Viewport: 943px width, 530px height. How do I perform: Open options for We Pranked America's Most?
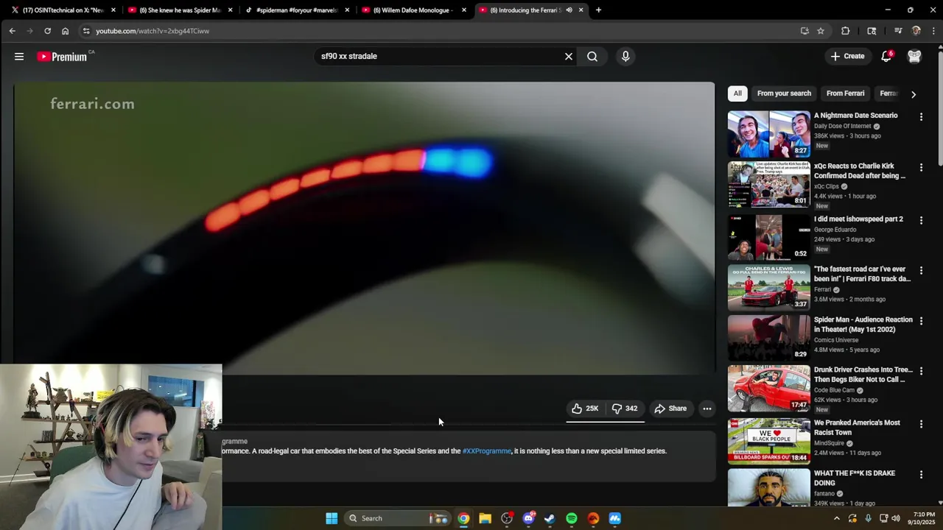(x=921, y=424)
